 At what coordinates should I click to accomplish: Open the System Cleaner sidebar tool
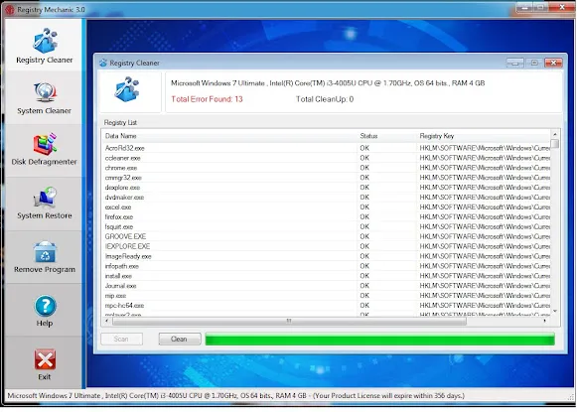45,98
